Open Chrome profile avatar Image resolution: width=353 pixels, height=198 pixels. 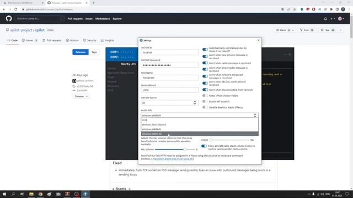click(x=343, y=9)
